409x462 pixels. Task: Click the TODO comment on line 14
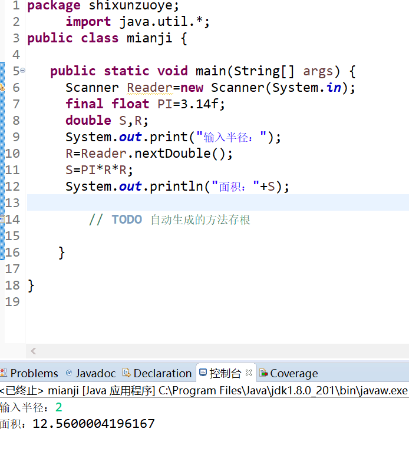tap(169, 220)
